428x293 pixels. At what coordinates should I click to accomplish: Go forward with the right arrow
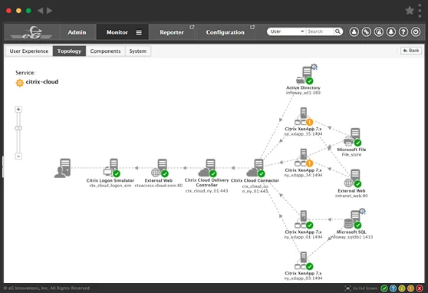click(x=49, y=11)
